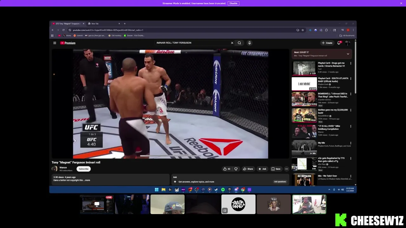
Task: Open Chrome from the taskbar
Action: (243, 190)
